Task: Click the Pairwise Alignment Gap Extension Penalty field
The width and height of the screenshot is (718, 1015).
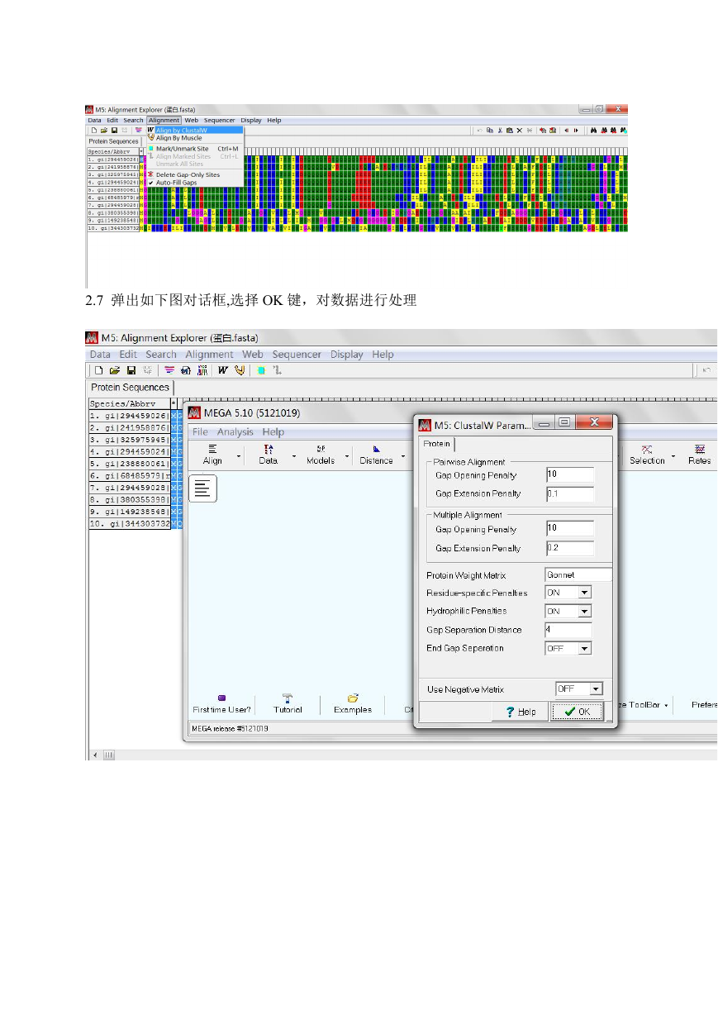Action: [570, 494]
